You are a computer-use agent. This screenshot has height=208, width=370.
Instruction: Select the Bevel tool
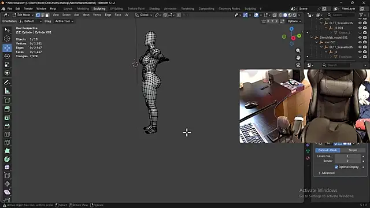7,126
